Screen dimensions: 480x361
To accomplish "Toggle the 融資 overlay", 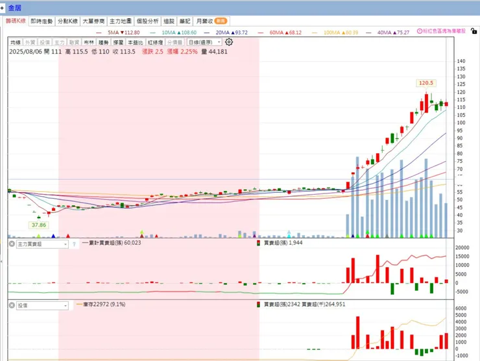I will tap(74, 42).
